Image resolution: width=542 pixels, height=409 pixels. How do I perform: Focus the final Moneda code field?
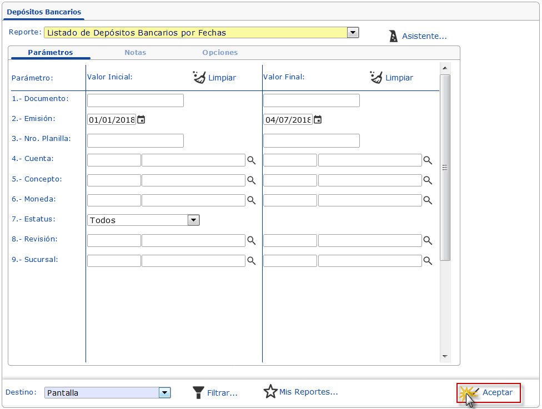click(290, 200)
